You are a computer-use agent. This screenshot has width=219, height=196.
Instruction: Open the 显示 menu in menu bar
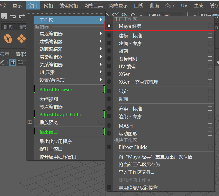click(x=17, y=5)
